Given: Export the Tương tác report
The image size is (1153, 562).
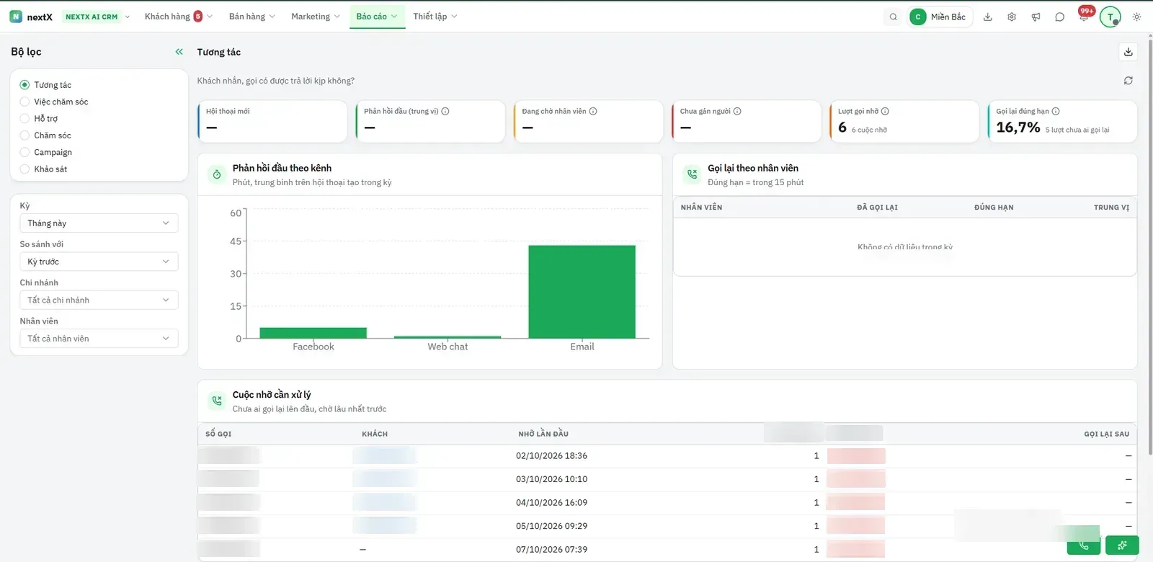Looking at the screenshot, I should point(1128,52).
